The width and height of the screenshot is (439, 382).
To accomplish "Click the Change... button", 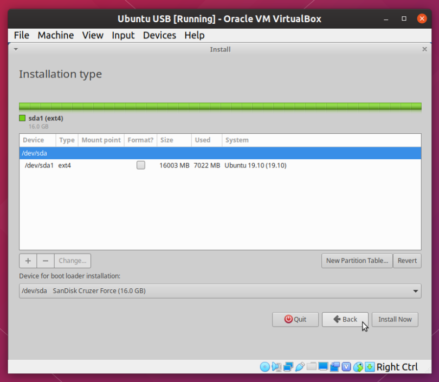I will [73, 261].
